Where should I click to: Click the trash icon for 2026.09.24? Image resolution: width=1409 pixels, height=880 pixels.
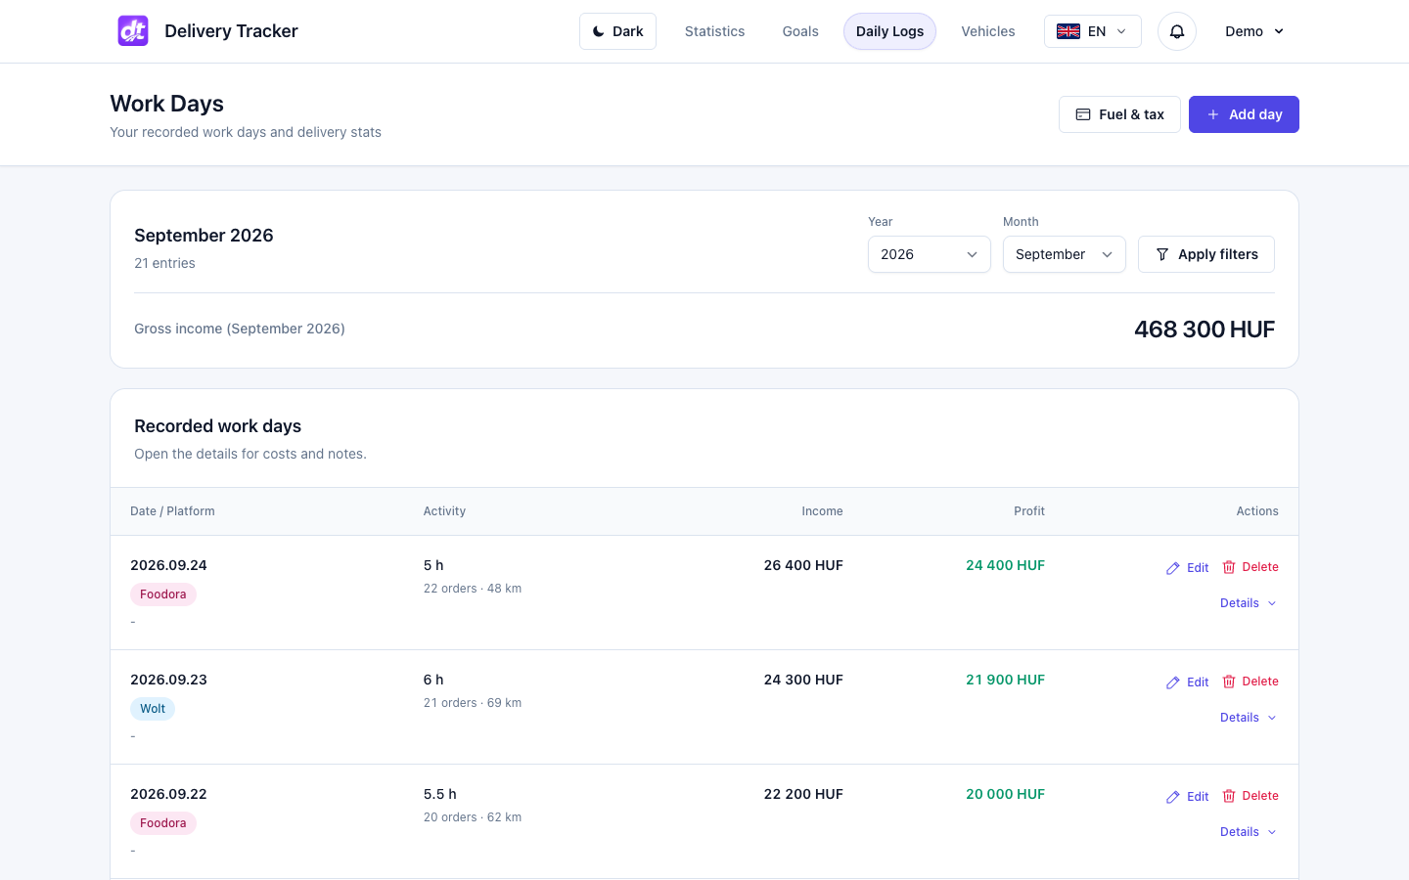click(1229, 567)
